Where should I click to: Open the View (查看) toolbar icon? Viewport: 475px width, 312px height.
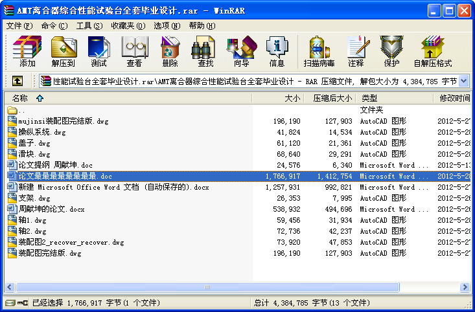pyautogui.click(x=134, y=51)
